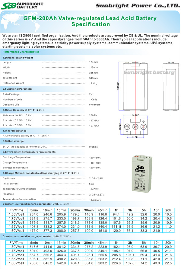Image resolution: width=181 pixels, height=269 pixels.
Task: Click the front view battery dimension drawing
Action: 133,86
